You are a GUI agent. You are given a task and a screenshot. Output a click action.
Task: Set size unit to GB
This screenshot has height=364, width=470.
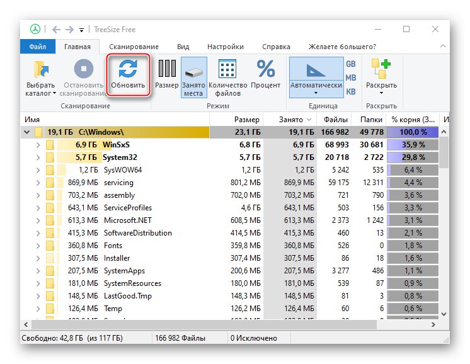pyautogui.click(x=351, y=64)
